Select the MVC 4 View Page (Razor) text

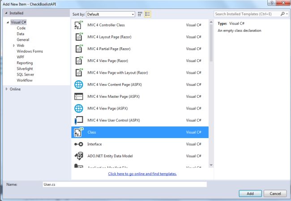point(107,61)
